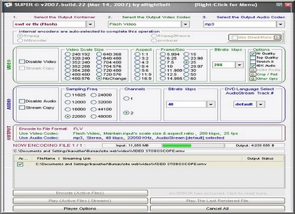Select 640:480 video scale size
Viewport: 295px width, 214px height.
(x=99, y=58)
